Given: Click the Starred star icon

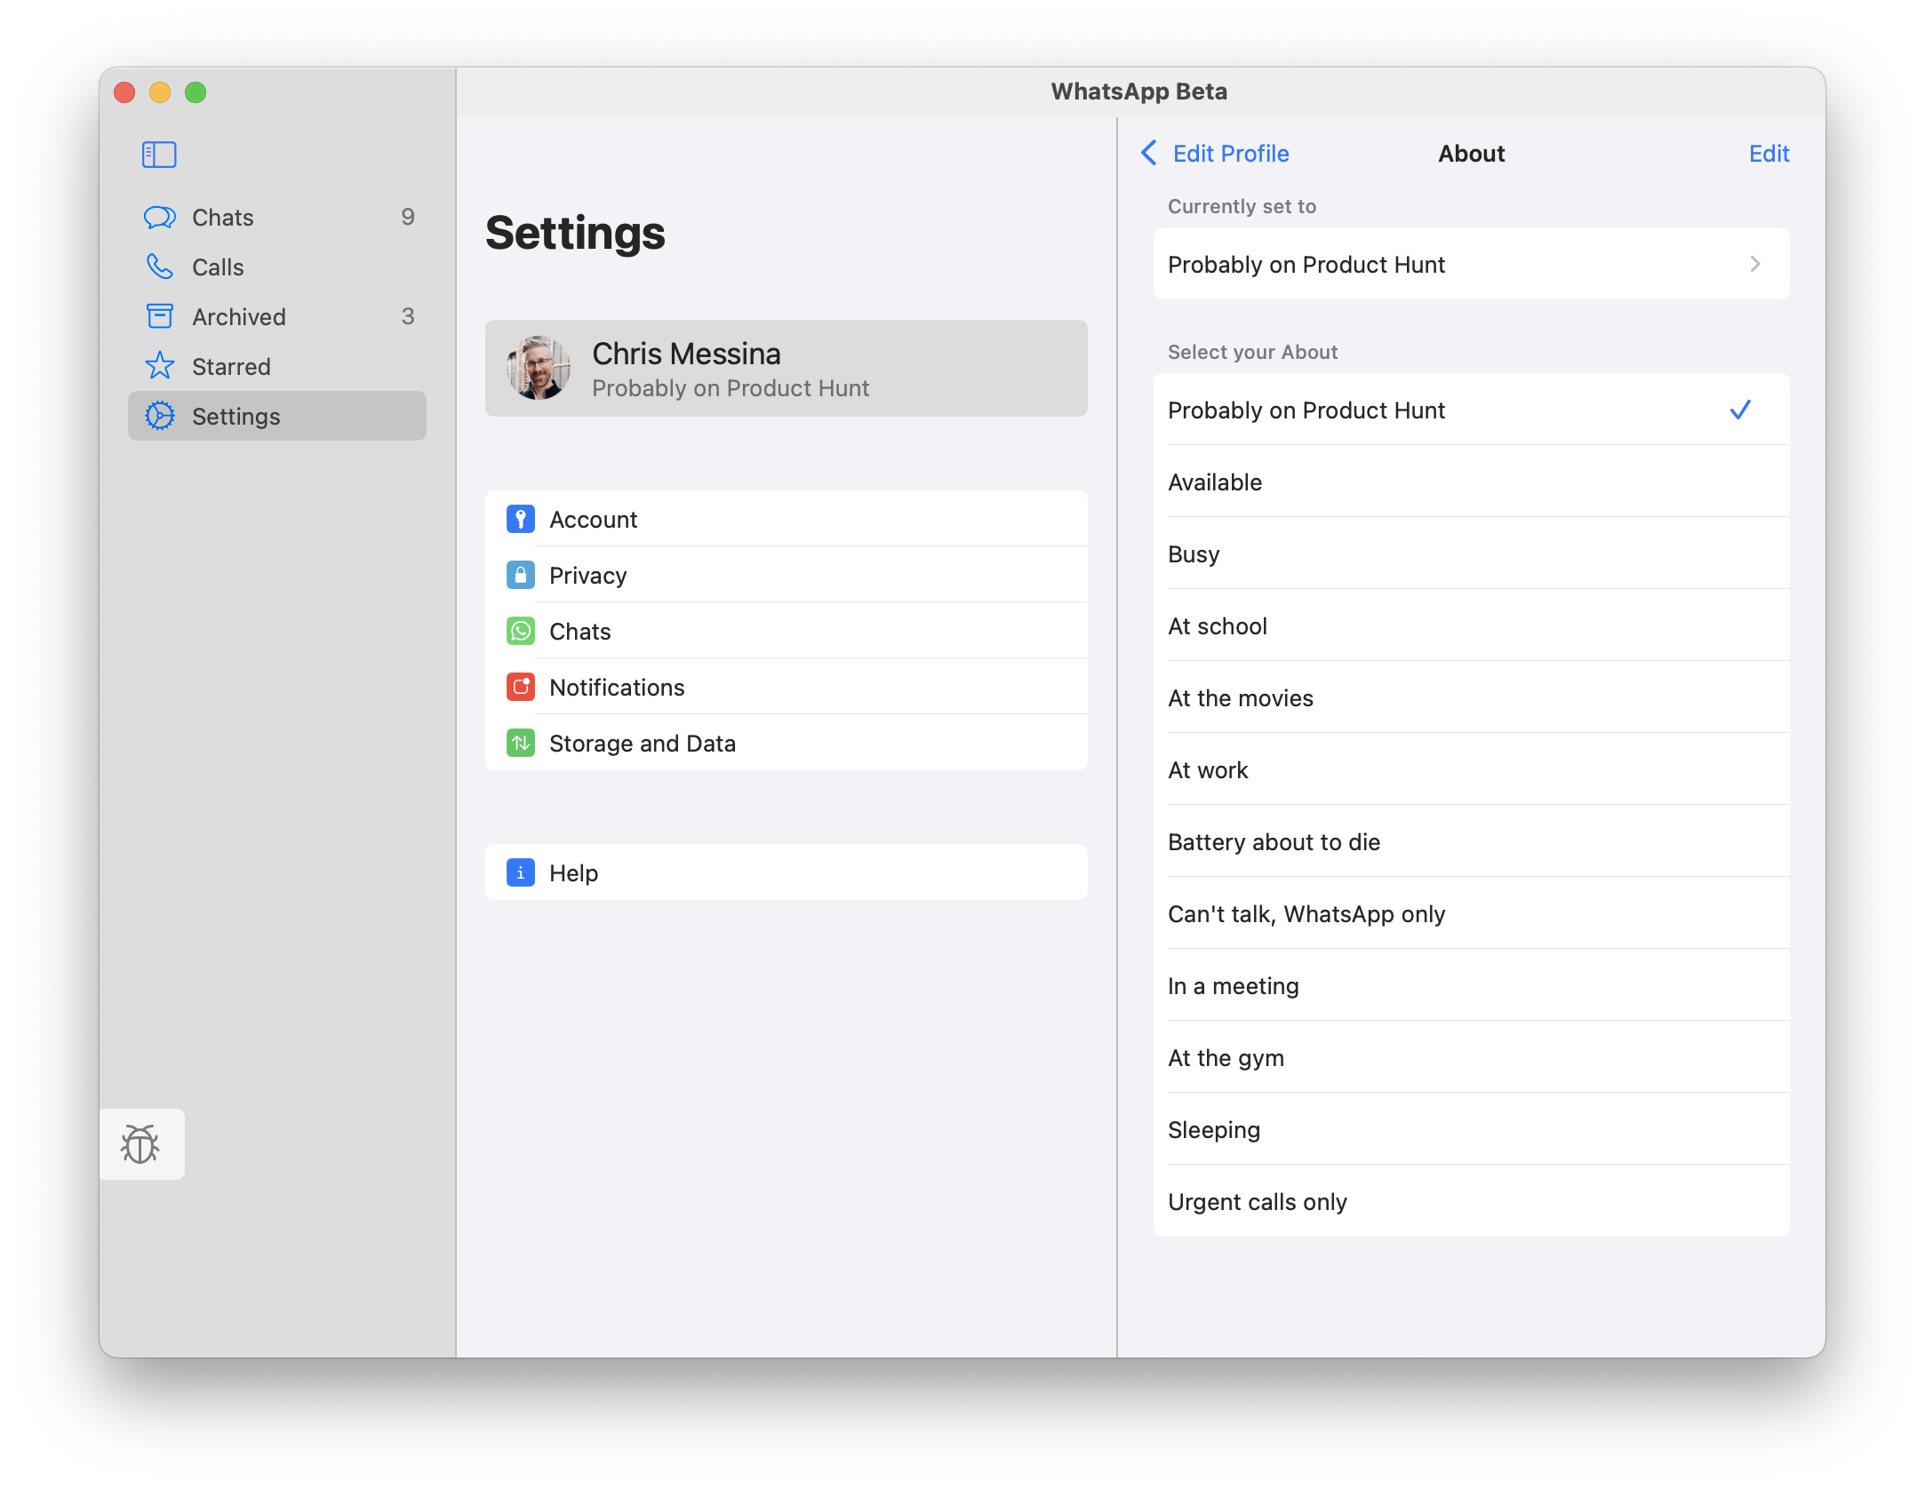Looking at the screenshot, I should tap(160, 366).
